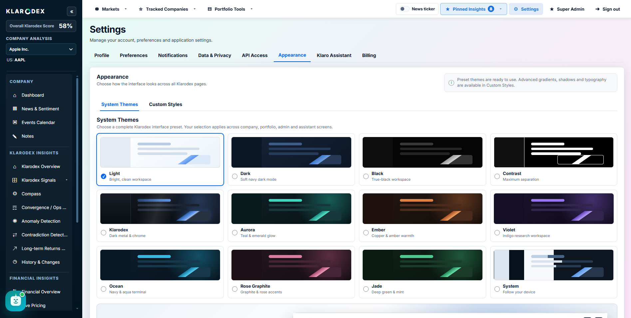This screenshot has height=318, width=631.
Task: Open the Notifications settings tab
Action: click(173, 55)
